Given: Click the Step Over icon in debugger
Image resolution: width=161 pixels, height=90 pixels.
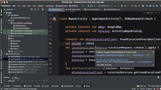Looking at the screenshot, I should click(22, 81).
